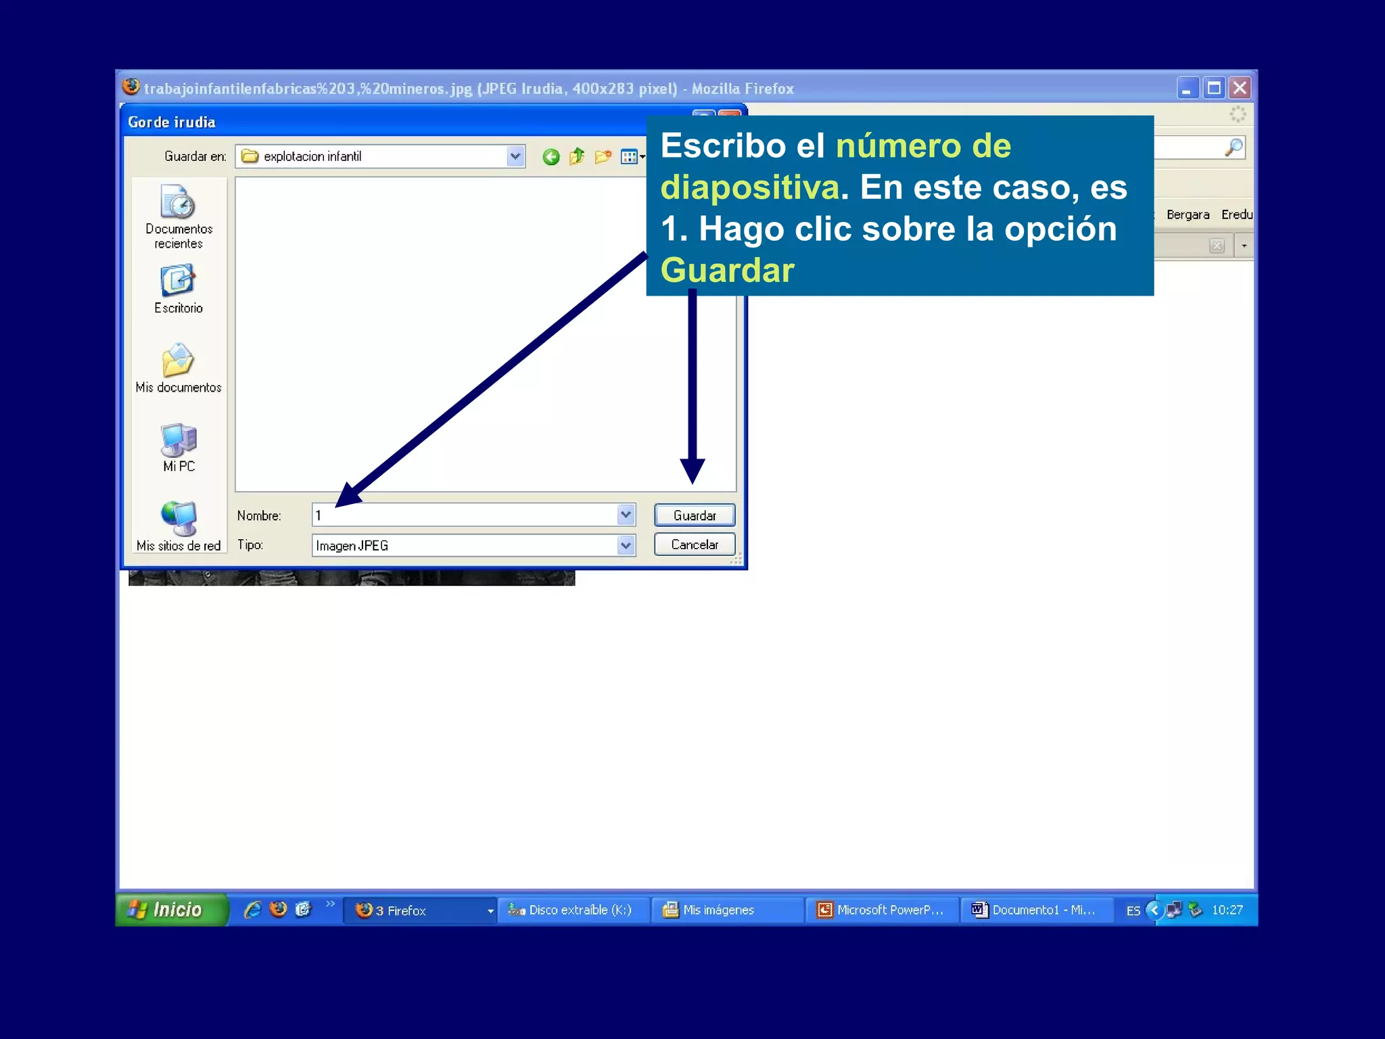Minimize the Firefox window
Image resolution: width=1385 pixels, height=1039 pixels.
[x=1187, y=89]
